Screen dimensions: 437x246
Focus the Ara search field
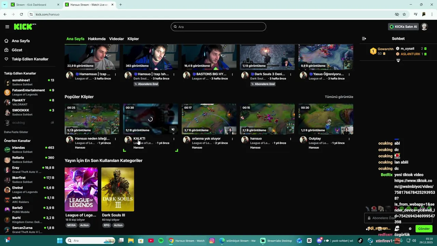[218, 27]
